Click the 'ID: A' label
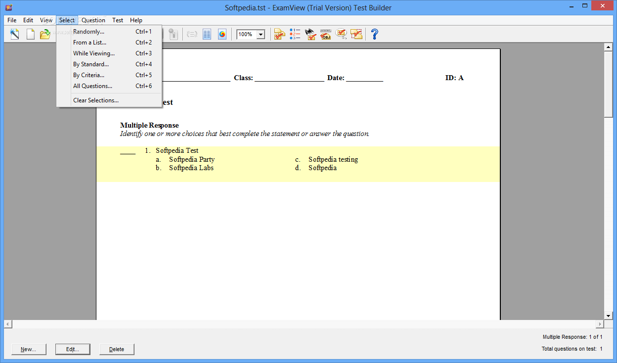The image size is (617, 363). point(454,78)
